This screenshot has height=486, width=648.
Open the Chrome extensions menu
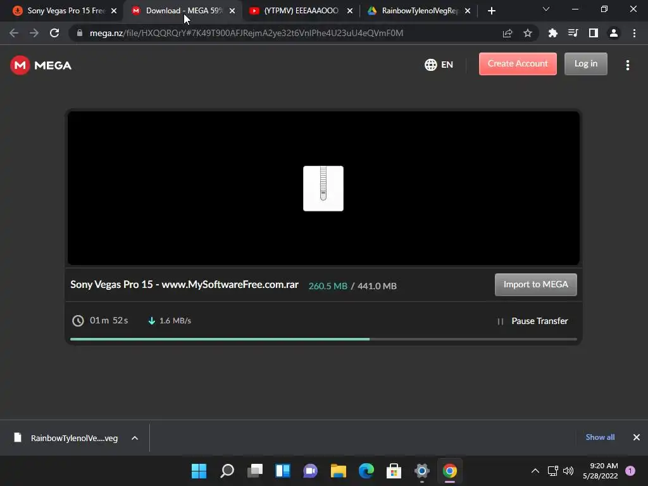(552, 33)
